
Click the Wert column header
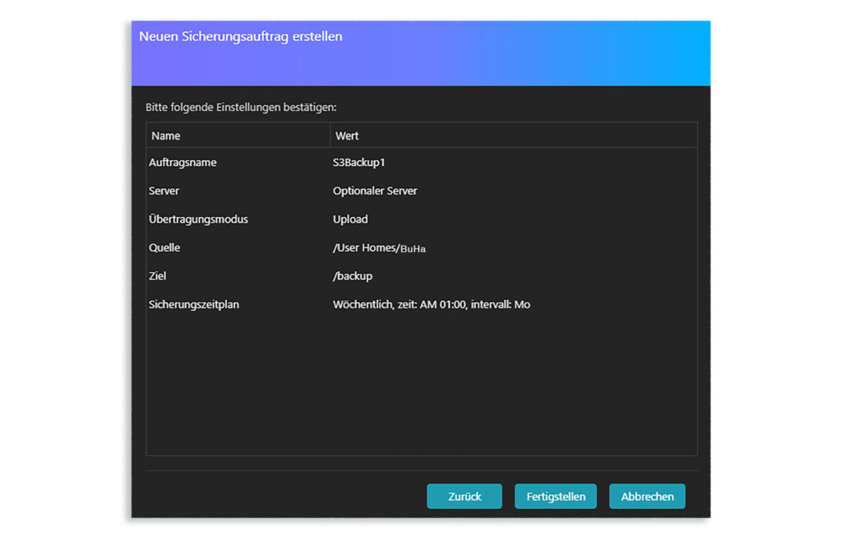point(347,136)
